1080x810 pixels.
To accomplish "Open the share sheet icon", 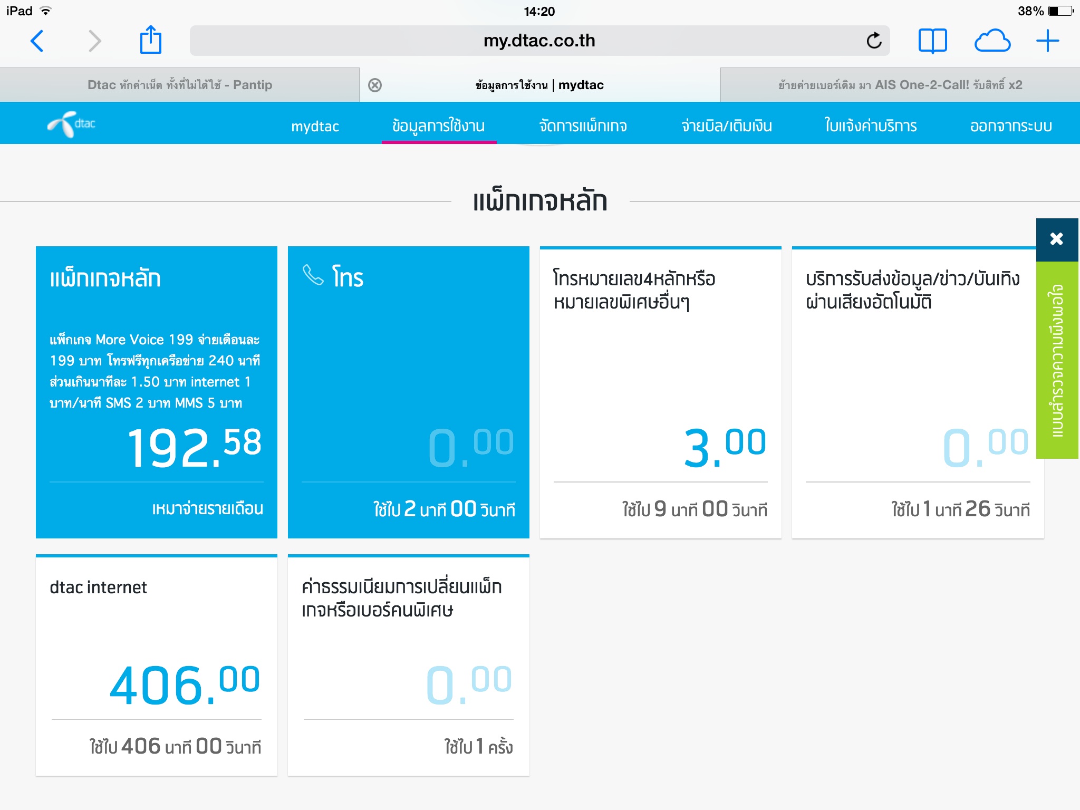I will tap(150, 40).
